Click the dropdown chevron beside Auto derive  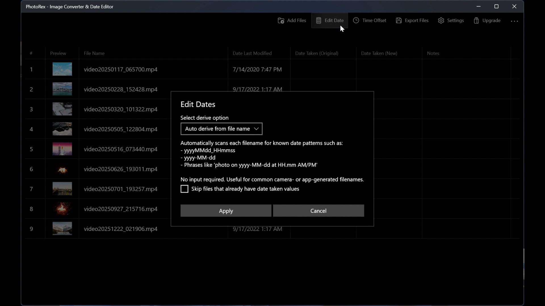(x=256, y=129)
